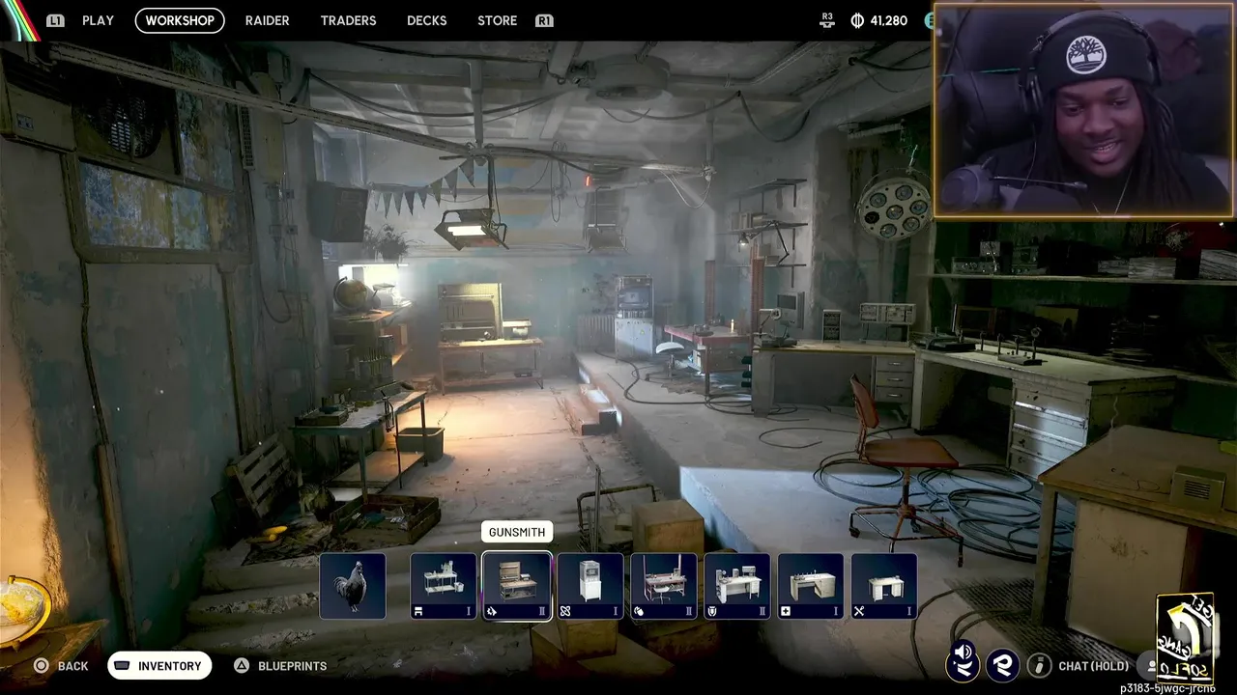This screenshot has height=695, width=1237.
Task: Open the white cabinet refiner station tile
Action: click(x=590, y=586)
